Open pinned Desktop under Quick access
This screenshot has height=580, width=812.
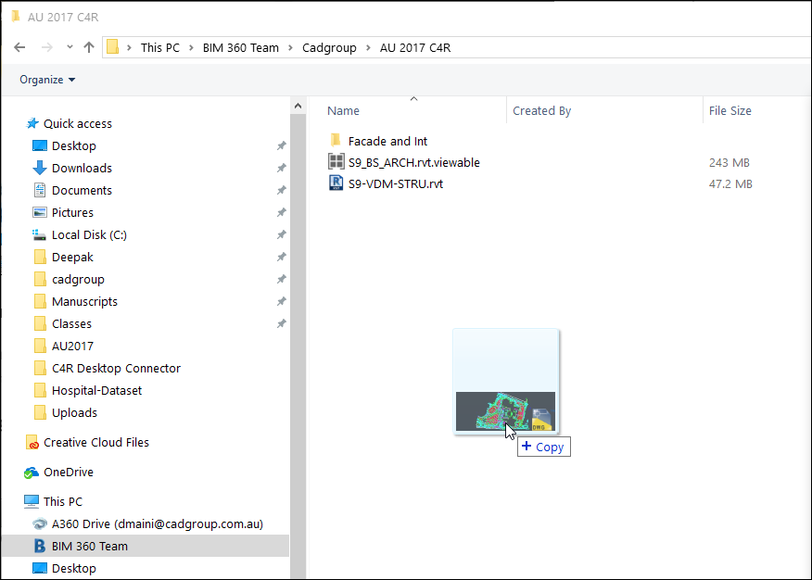pos(74,145)
